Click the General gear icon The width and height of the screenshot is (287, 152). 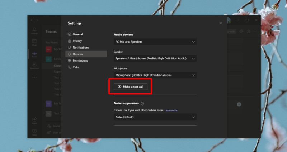[x=69, y=34]
